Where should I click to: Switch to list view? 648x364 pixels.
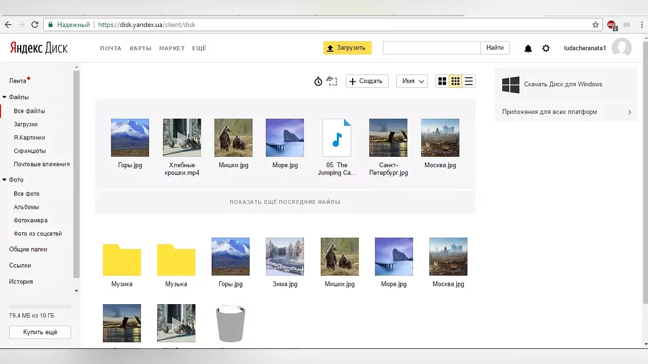coord(469,81)
